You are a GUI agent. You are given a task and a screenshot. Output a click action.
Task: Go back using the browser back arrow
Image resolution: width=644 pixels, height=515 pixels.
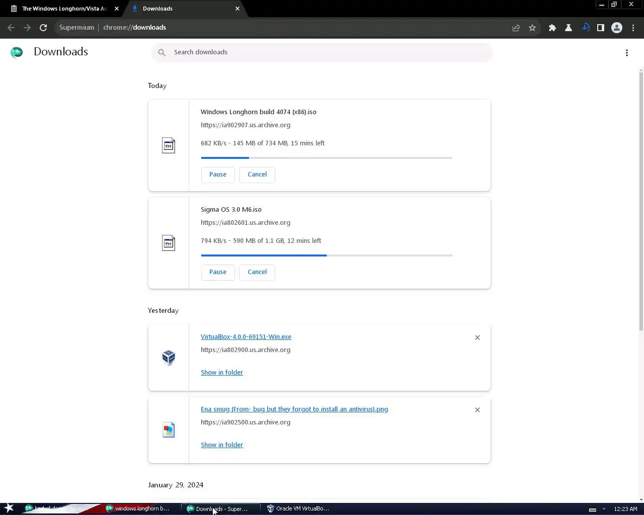11,28
